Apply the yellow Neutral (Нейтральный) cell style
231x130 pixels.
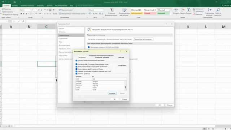(x=137, y=13)
